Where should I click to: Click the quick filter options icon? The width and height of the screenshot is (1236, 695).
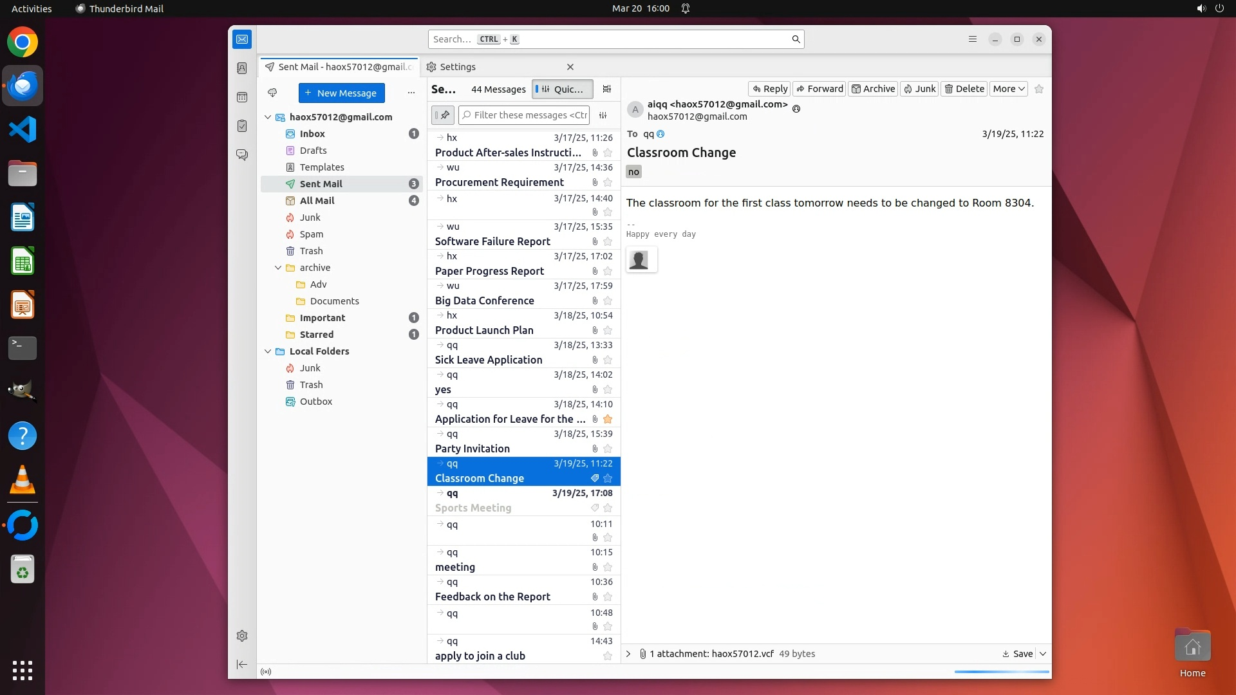(x=603, y=115)
